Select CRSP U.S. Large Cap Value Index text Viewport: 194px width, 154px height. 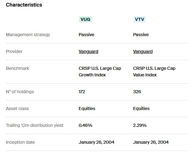pos(154,71)
